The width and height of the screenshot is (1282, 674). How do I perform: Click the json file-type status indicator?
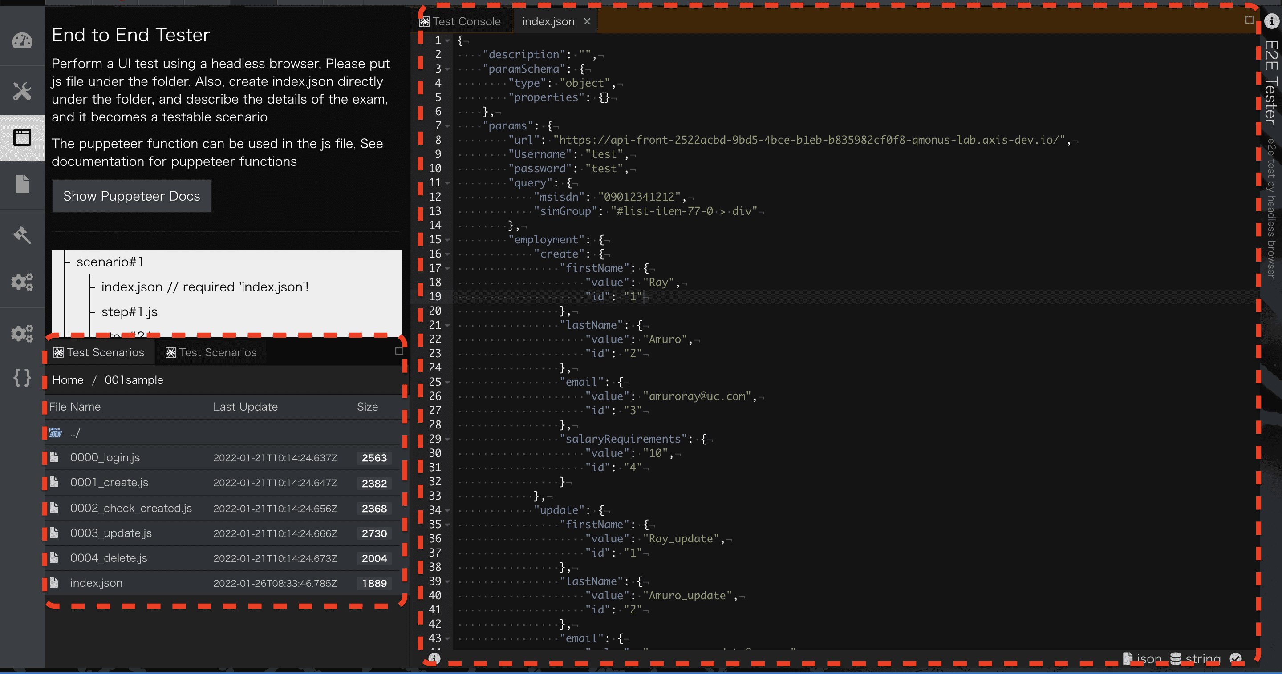[1143, 658]
